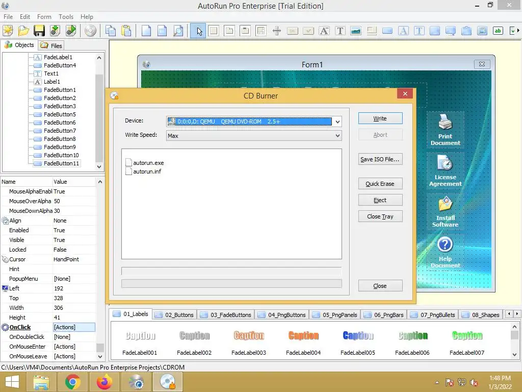Click the run project gear-arrow icon
The image size is (522, 392).
(x=70, y=31)
